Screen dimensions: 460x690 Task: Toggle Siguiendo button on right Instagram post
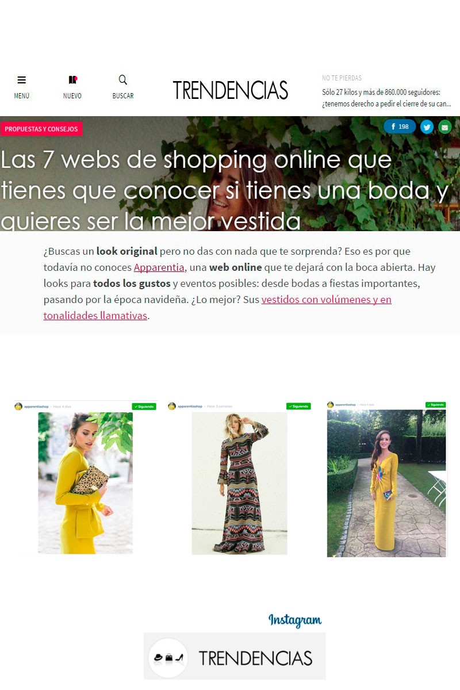point(436,405)
